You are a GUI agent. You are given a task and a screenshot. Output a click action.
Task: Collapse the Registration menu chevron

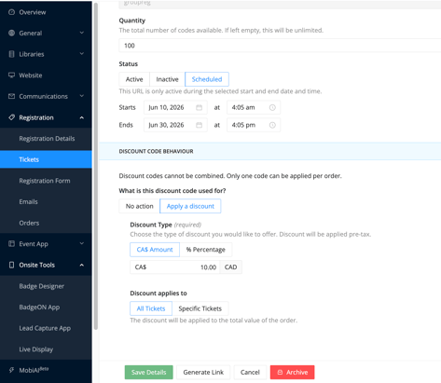click(x=82, y=117)
